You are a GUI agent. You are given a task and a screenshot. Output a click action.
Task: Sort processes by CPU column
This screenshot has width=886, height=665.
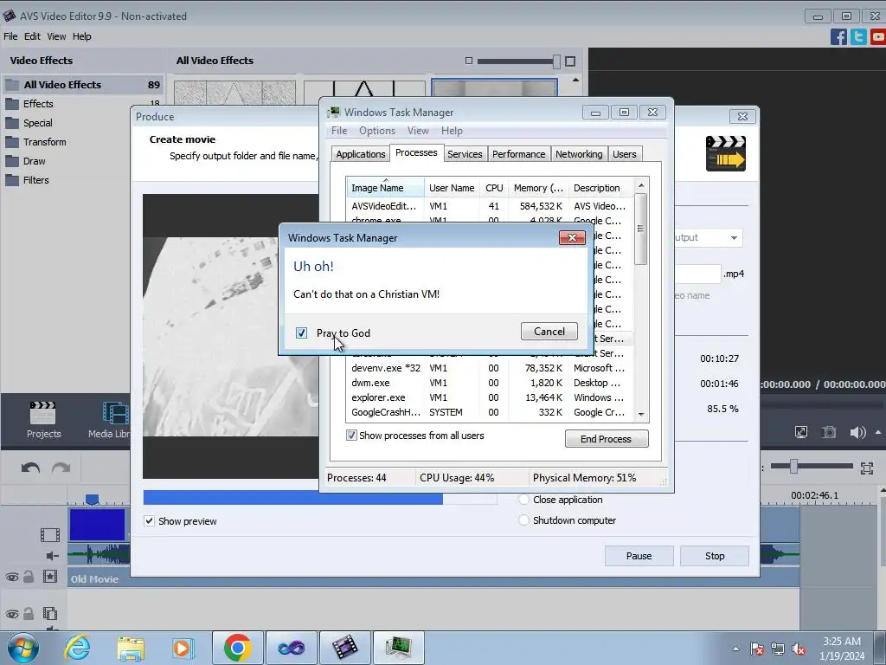[x=494, y=188]
